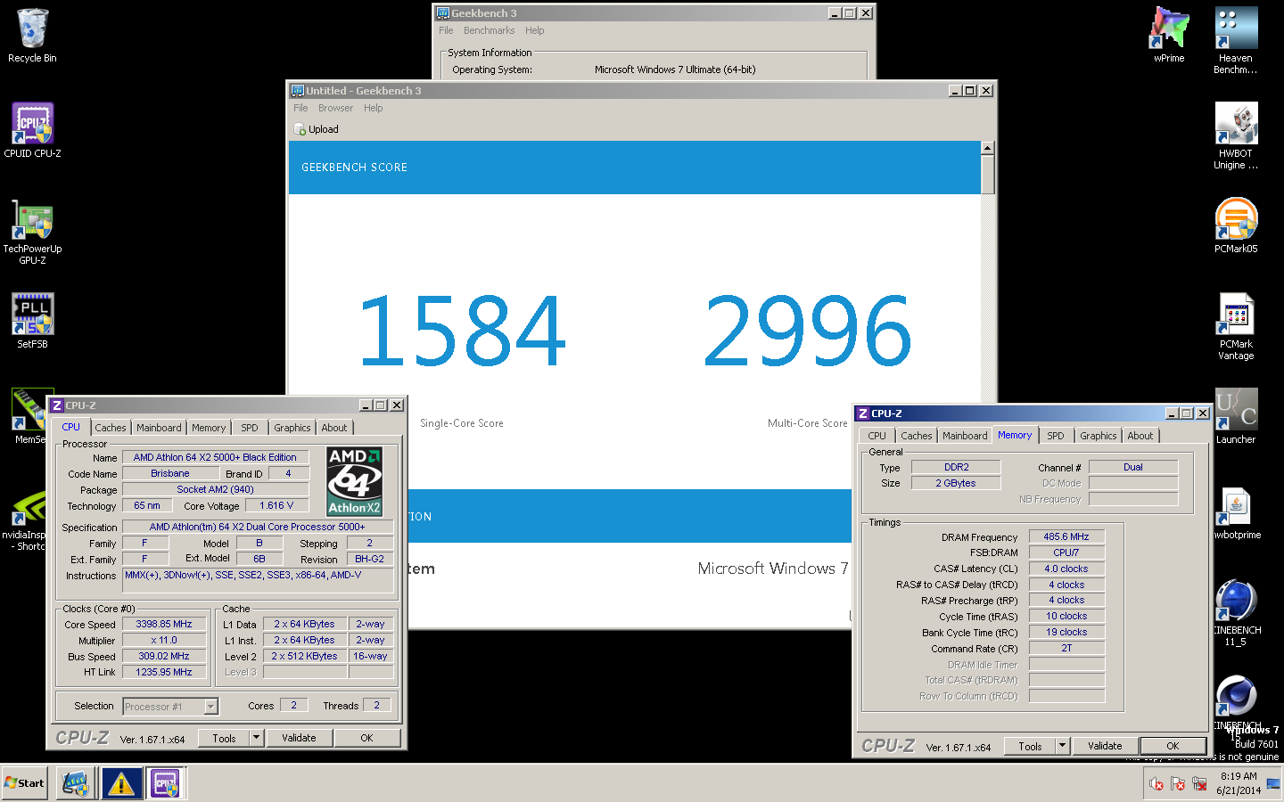Click Core Voltage value 1.616 V

pos(276,505)
